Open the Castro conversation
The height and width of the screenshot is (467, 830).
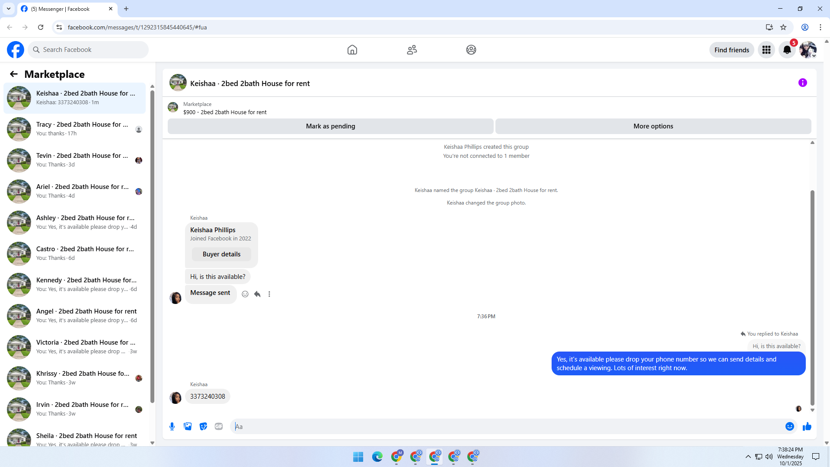75,254
